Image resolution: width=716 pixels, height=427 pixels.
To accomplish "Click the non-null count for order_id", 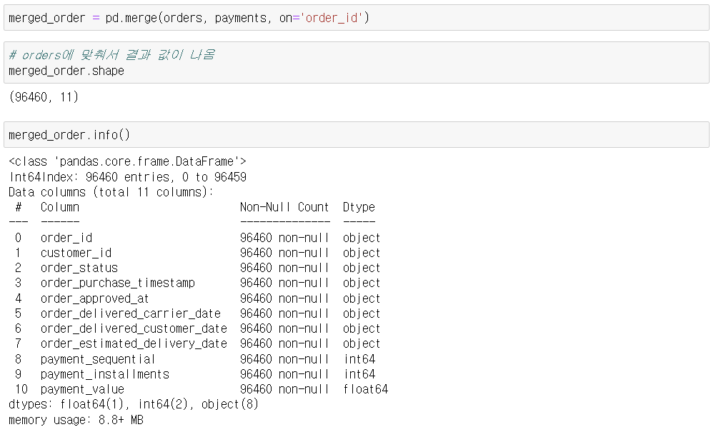I will tap(284, 238).
